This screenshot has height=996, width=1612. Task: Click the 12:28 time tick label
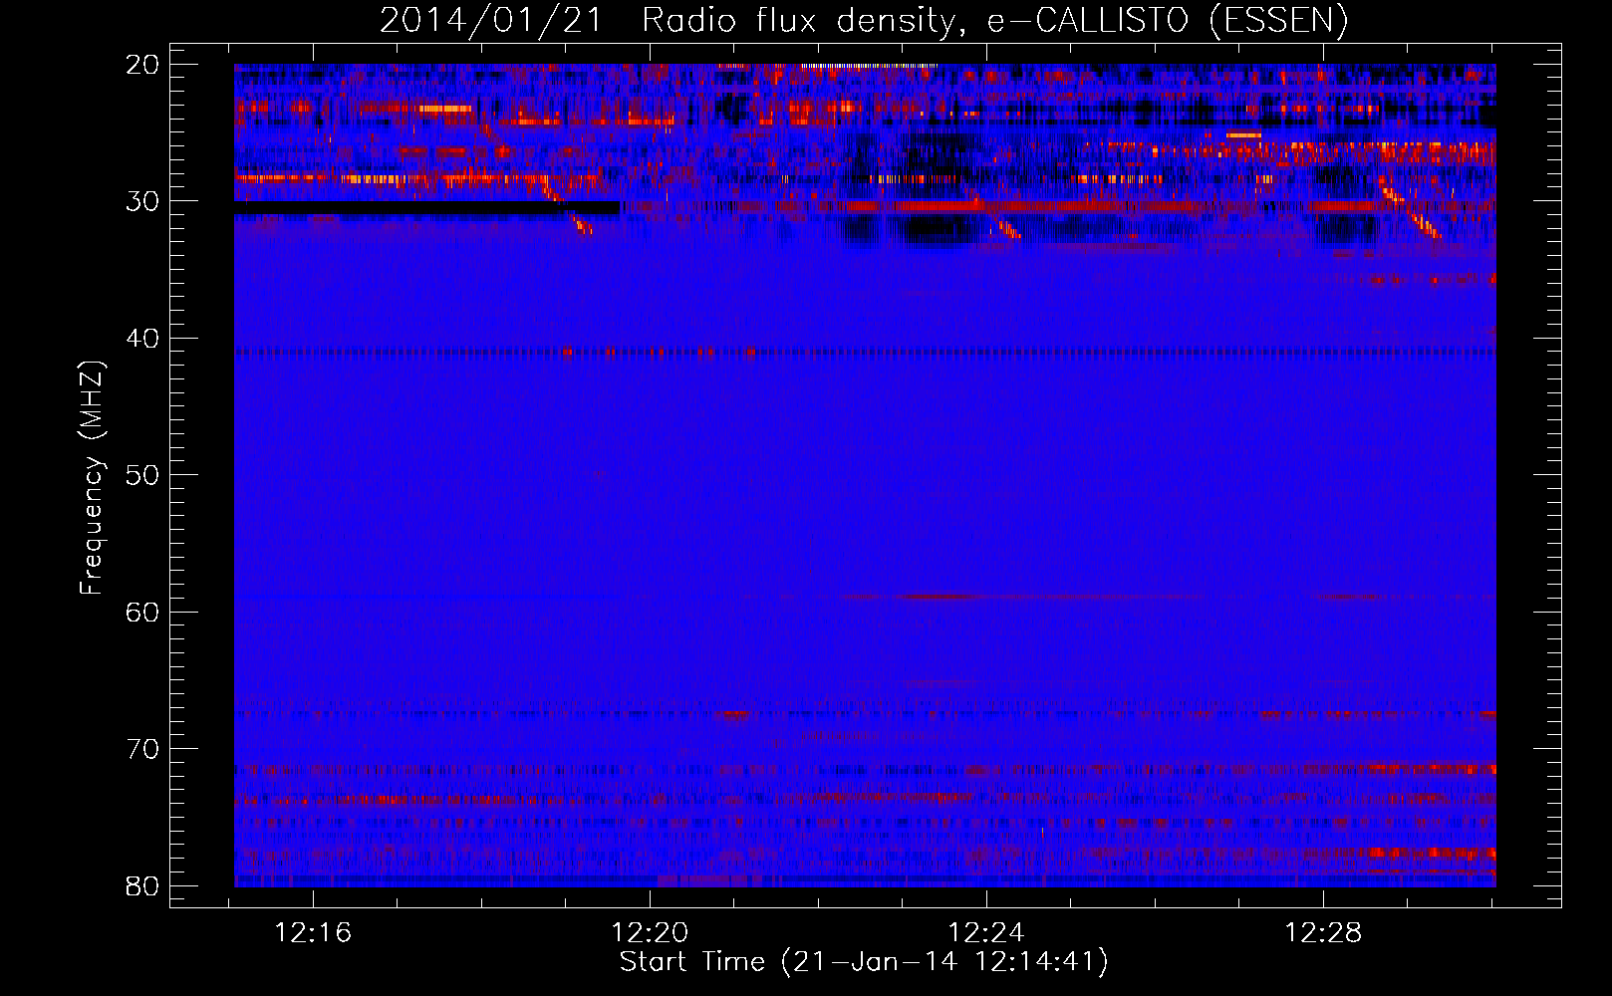click(1323, 933)
